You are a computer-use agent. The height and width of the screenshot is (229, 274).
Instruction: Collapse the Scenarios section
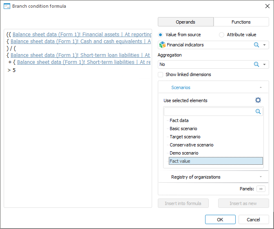click(260, 87)
